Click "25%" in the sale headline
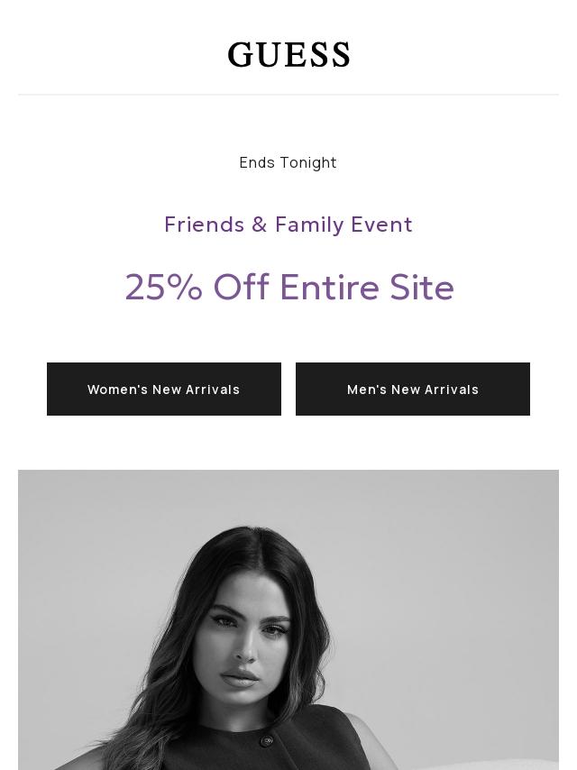 163,287
